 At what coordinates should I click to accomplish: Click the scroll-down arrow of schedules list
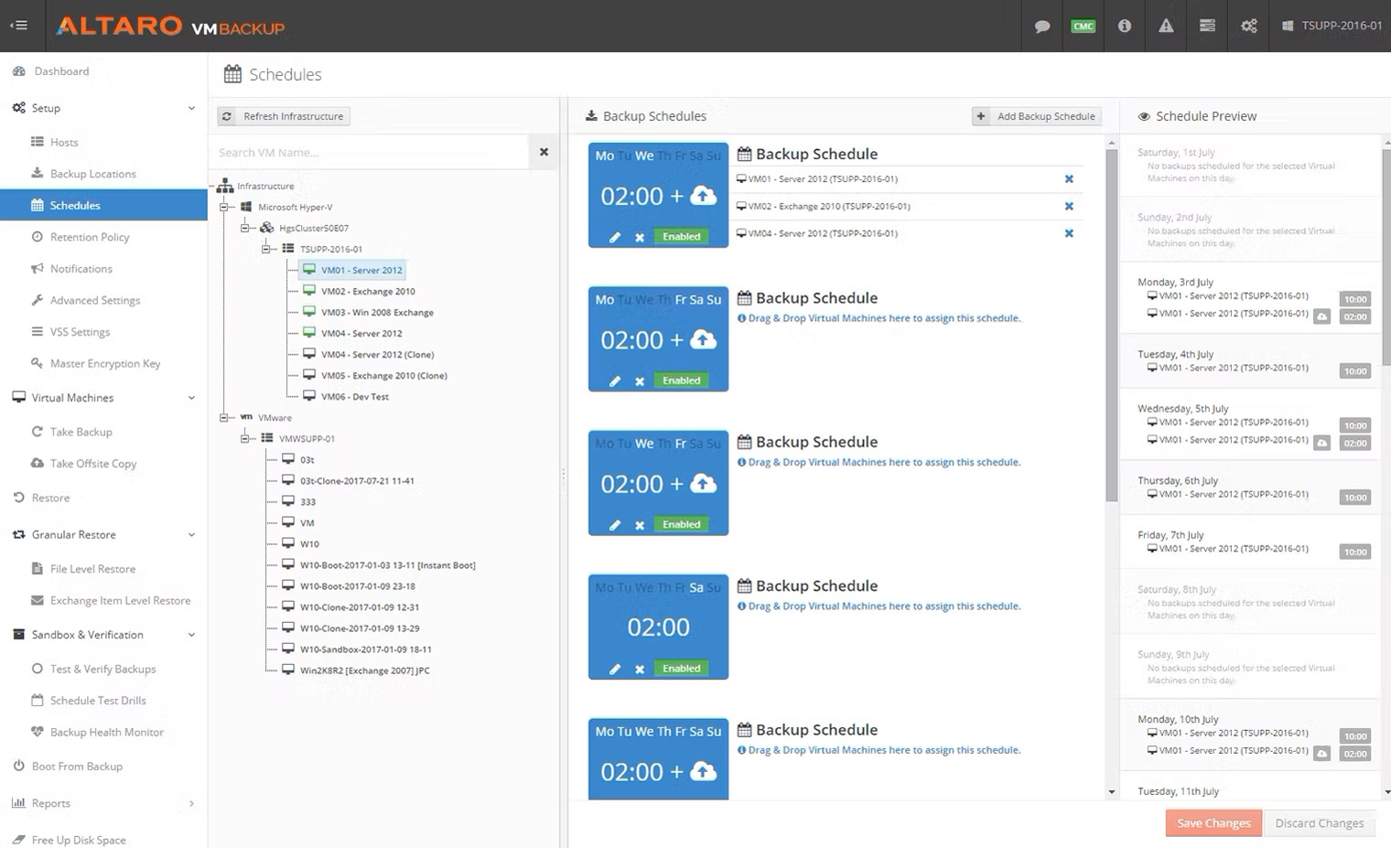click(x=1112, y=792)
